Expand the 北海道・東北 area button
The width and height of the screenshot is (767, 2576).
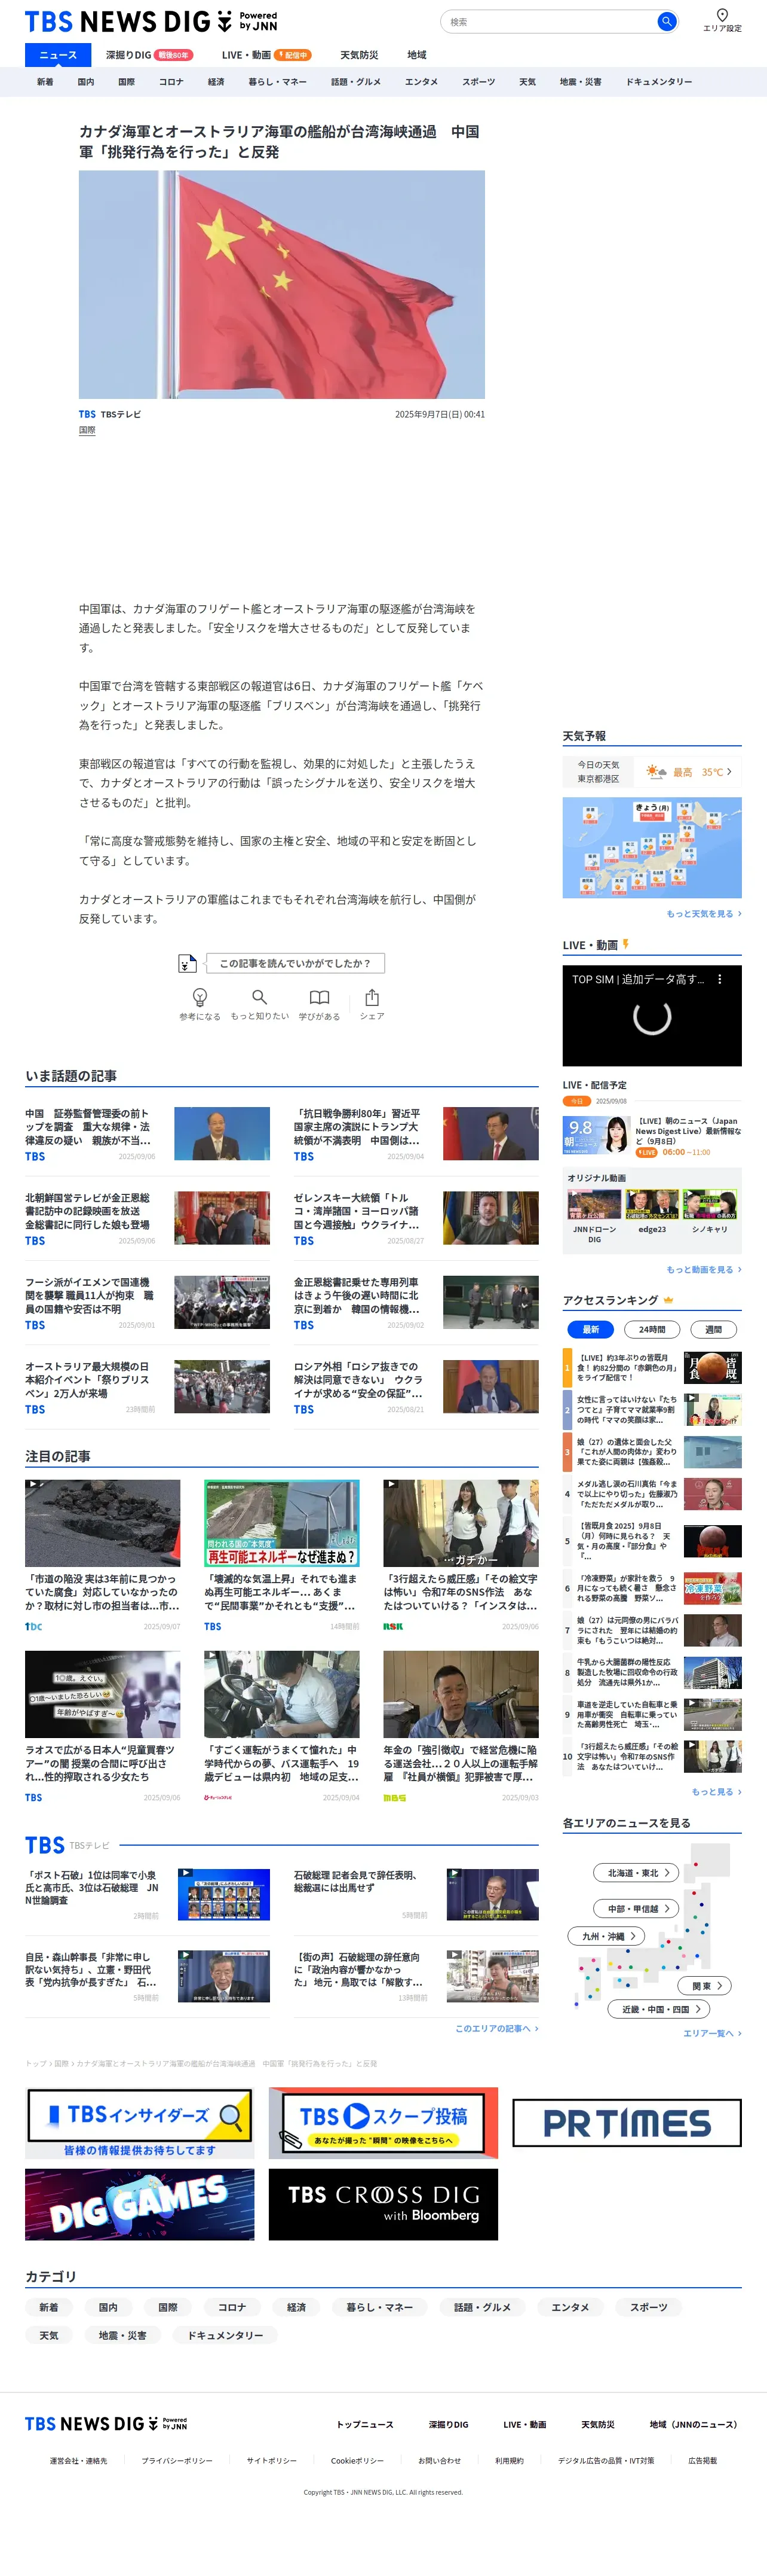(637, 1872)
